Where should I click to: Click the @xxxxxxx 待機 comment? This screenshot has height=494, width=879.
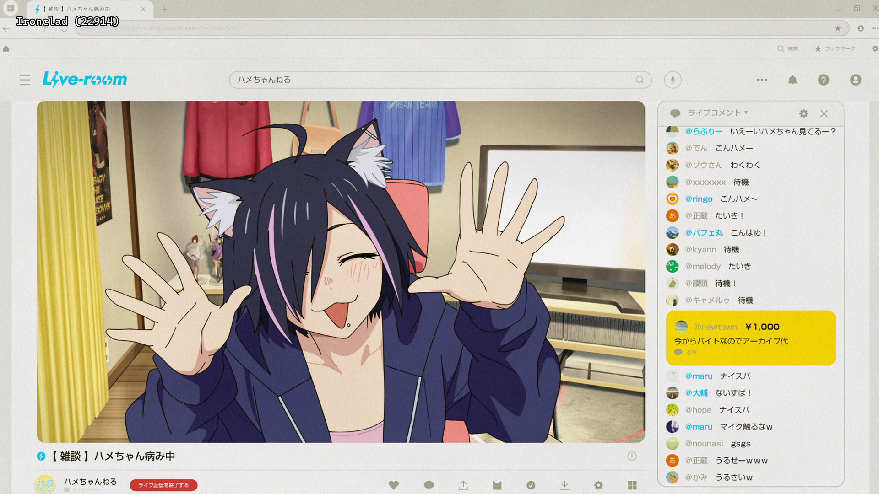[707, 182]
